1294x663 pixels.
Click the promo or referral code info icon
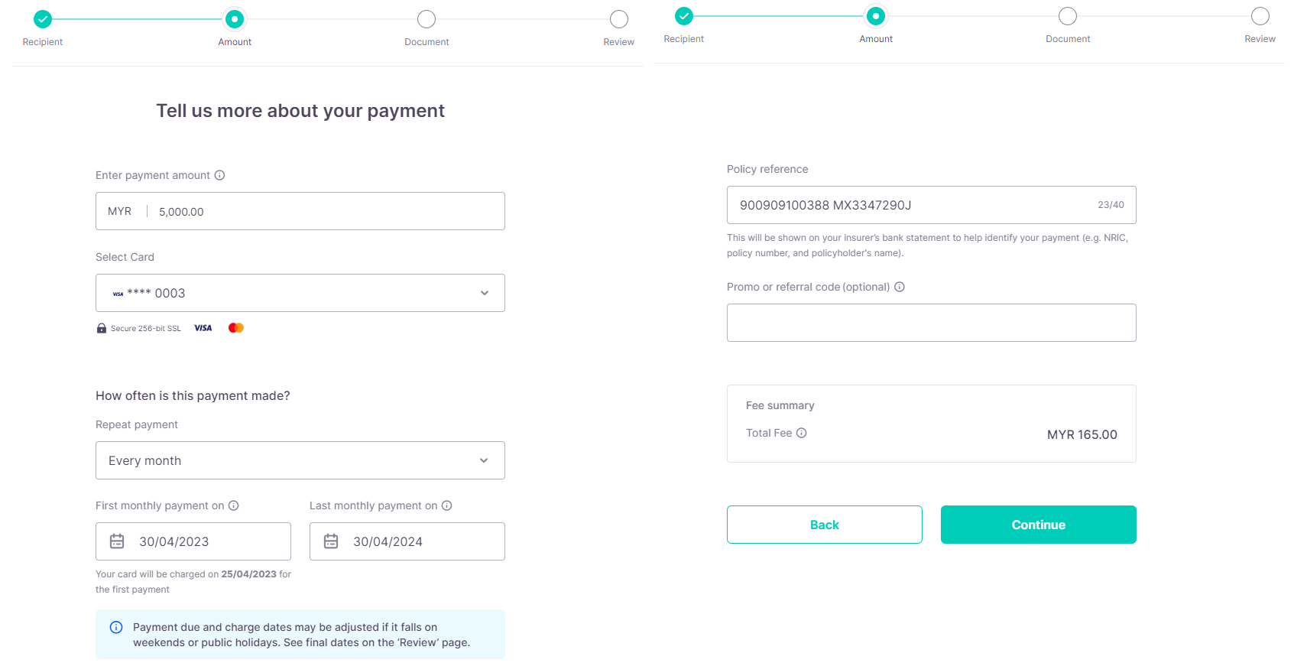click(900, 287)
